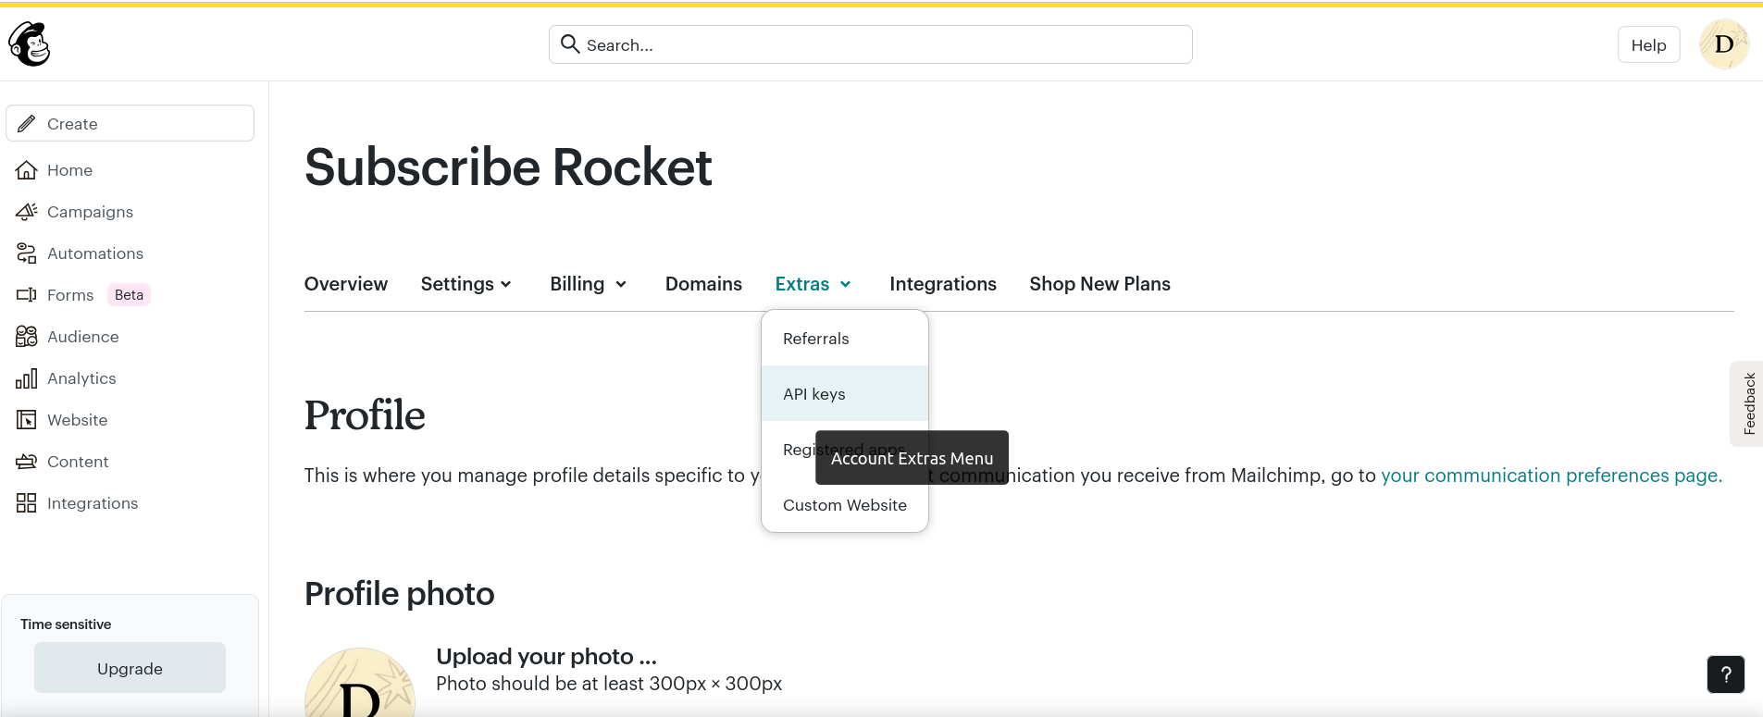Click the Home house icon
The height and width of the screenshot is (717, 1763).
tap(27, 170)
